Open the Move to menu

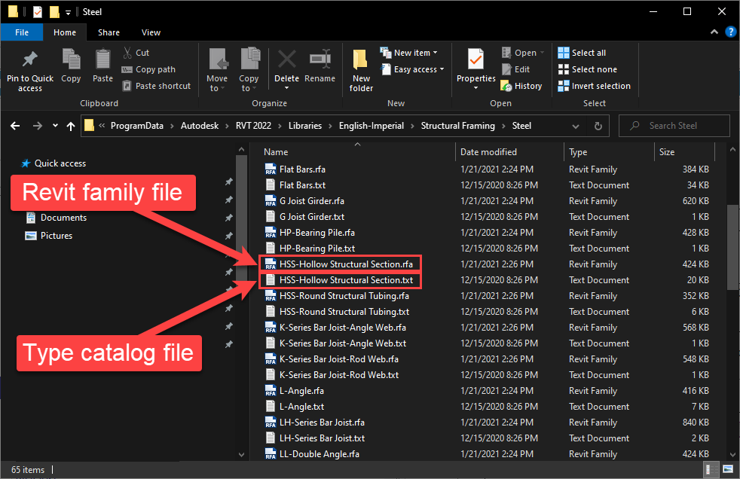point(217,70)
